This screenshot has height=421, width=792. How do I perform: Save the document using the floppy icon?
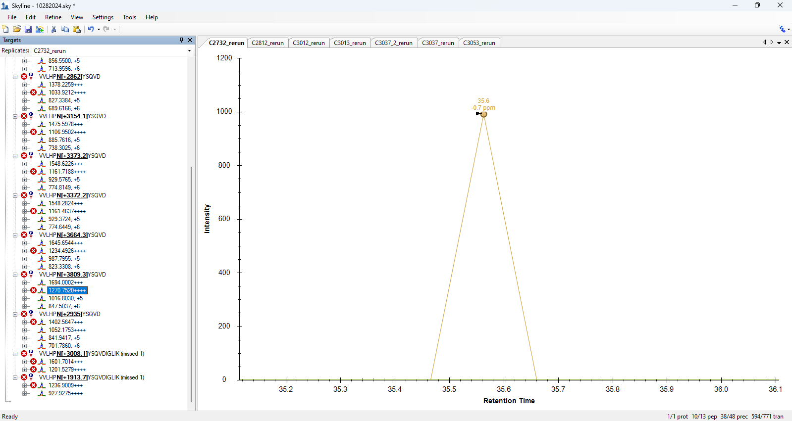click(x=28, y=29)
